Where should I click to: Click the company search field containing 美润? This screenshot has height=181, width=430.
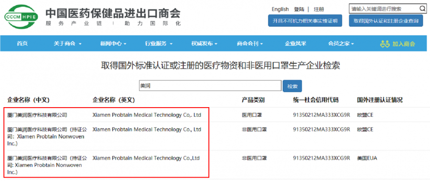pyautogui.click(x=210, y=86)
